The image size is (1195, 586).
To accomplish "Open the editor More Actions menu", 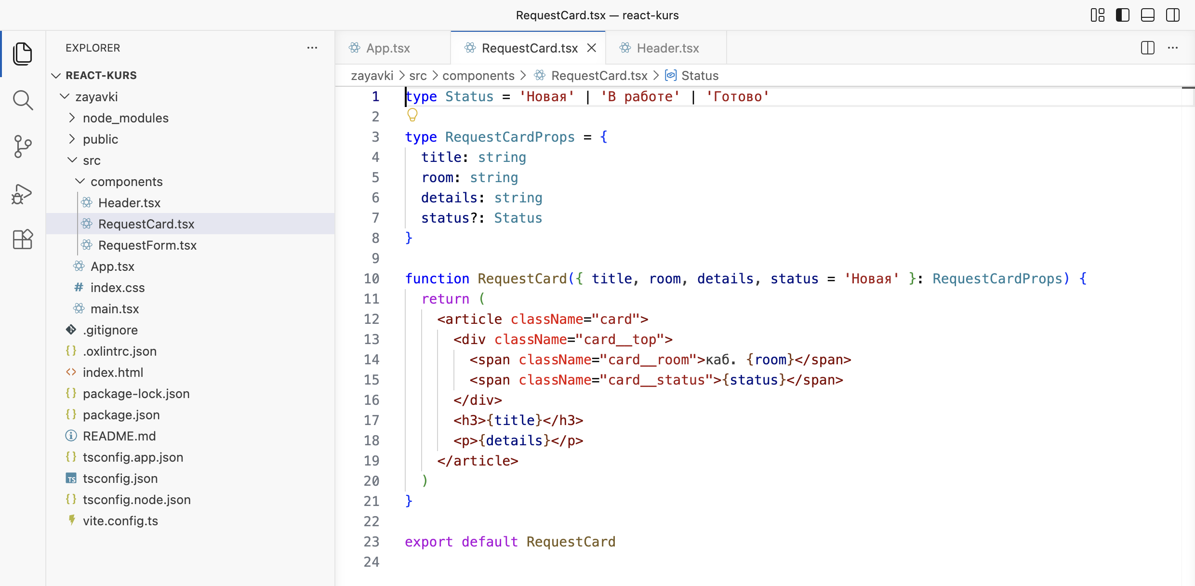I will click(x=1173, y=48).
